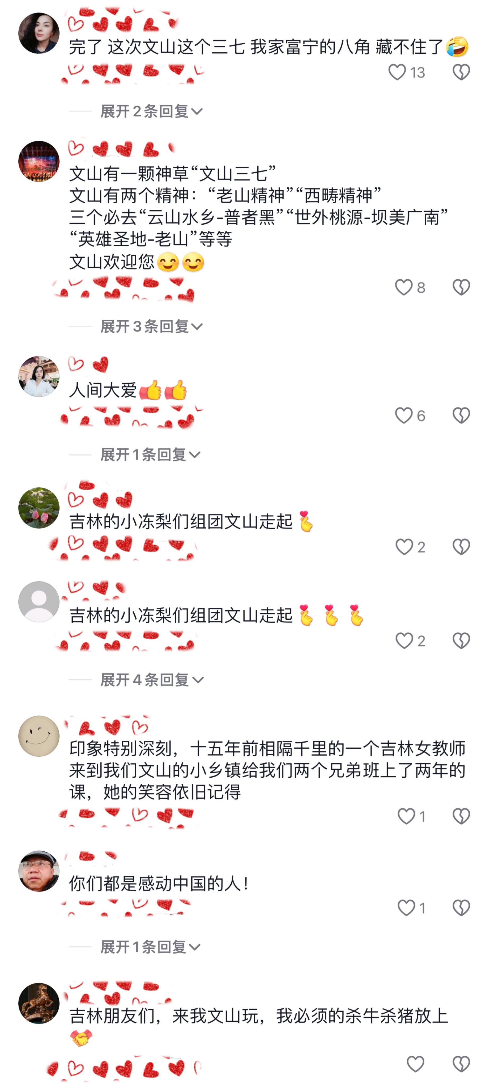Viewport: 490px width, 1084px height.
Task: Dislike the 吉林女教师 comment
Action: pos(461,816)
